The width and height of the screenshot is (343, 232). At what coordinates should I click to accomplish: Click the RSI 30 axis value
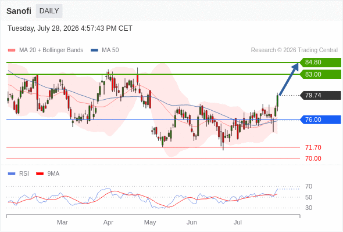tap(309, 208)
